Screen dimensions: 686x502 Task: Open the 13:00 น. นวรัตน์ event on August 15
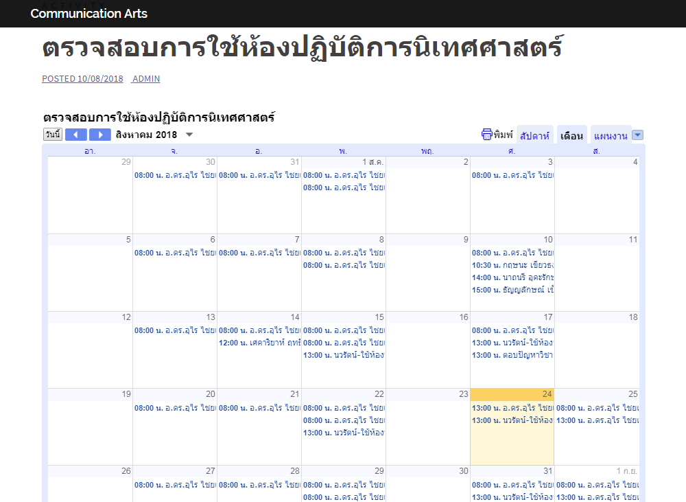(344, 355)
